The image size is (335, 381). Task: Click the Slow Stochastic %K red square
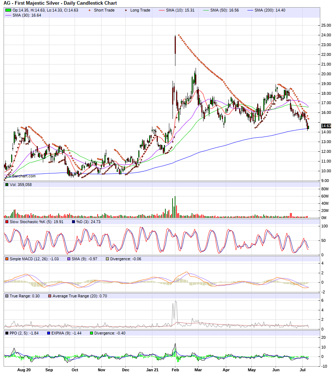pos(7,222)
